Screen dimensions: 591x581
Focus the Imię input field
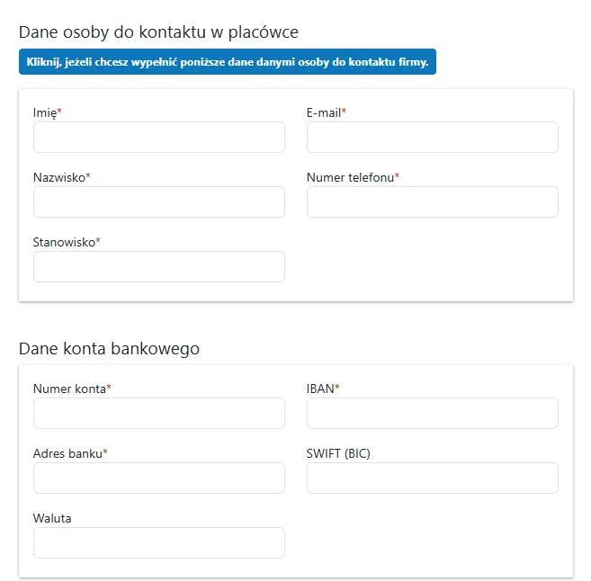pyautogui.click(x=159, y=137)
